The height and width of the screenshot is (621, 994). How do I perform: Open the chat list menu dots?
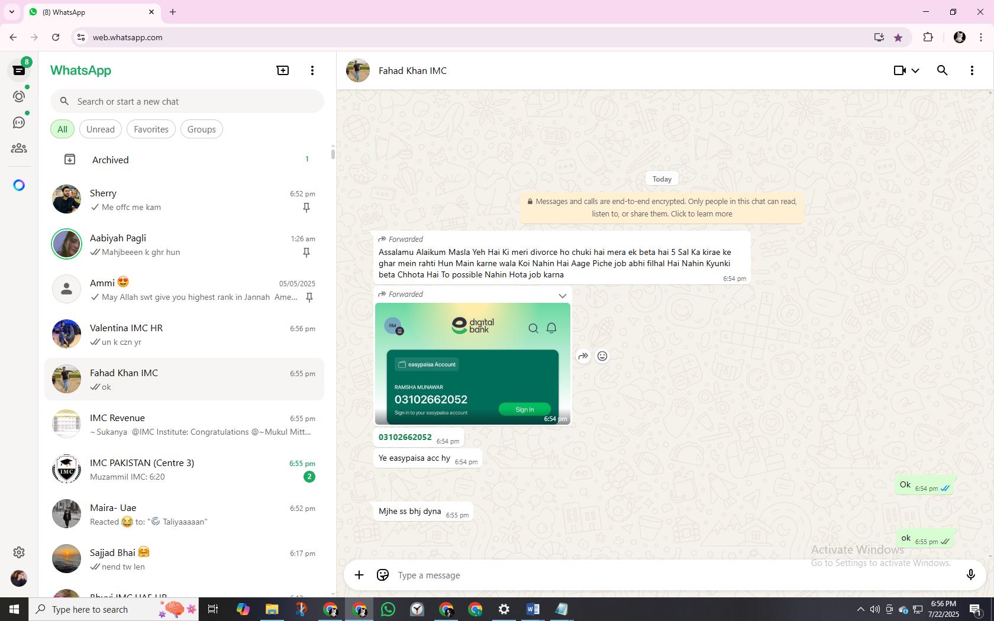[x=312, y=70]
